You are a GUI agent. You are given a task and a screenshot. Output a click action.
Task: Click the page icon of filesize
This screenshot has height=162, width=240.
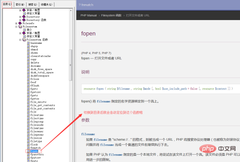[x=28, y=138]
